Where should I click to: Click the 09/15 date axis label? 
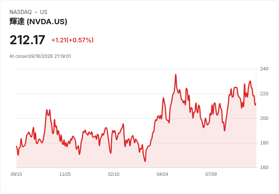pyautogui.click(x=16, y=174)
